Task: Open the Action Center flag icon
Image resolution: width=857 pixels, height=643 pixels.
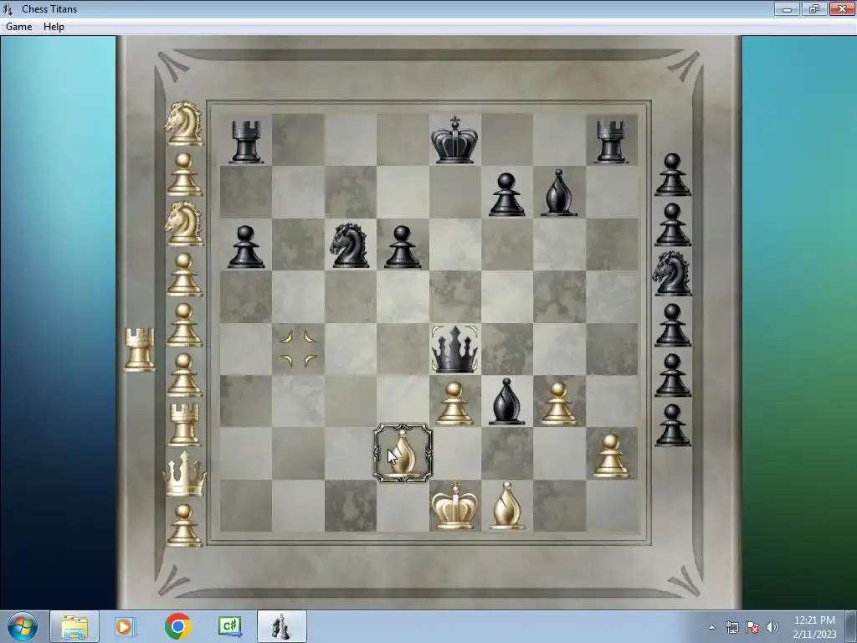Action: tap(752, 627)
